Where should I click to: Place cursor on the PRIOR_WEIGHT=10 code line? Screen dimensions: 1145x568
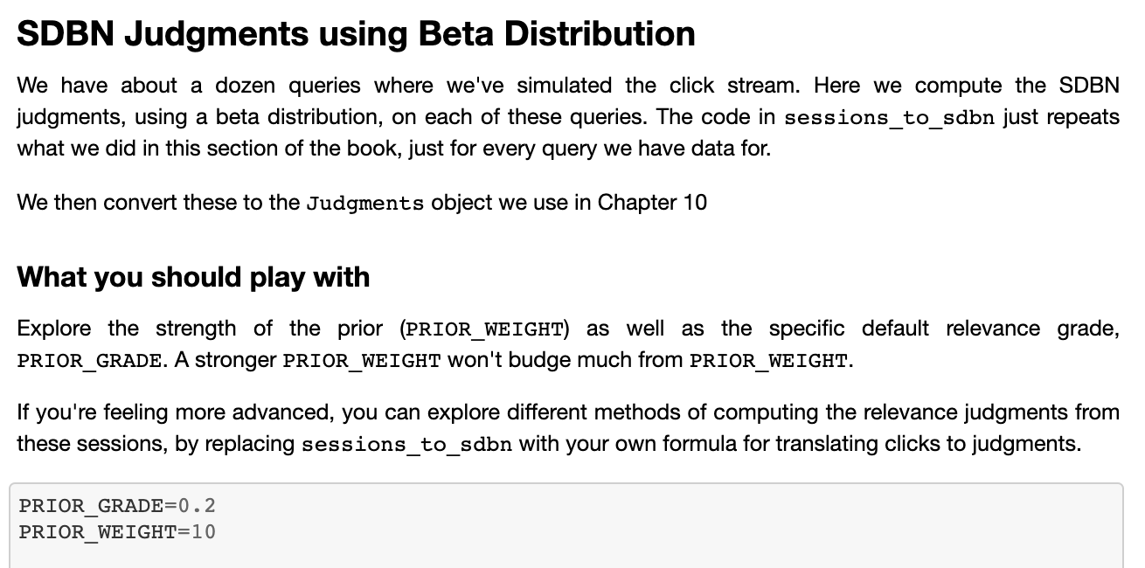click(117, 532)
